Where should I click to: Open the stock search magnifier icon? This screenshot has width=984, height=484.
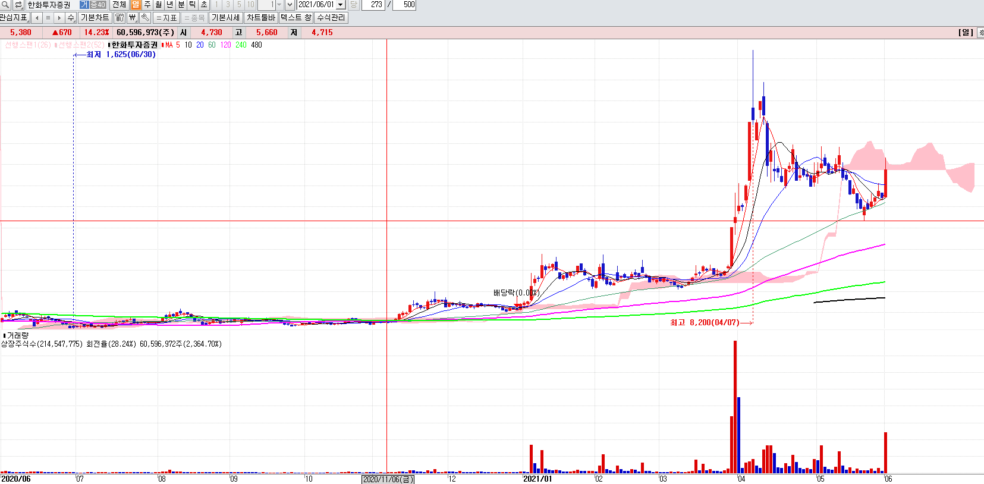5,4
